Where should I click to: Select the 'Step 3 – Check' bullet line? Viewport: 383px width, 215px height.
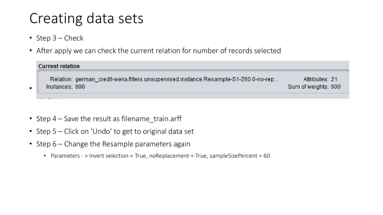pyautogui.click(x=60, y=38)
